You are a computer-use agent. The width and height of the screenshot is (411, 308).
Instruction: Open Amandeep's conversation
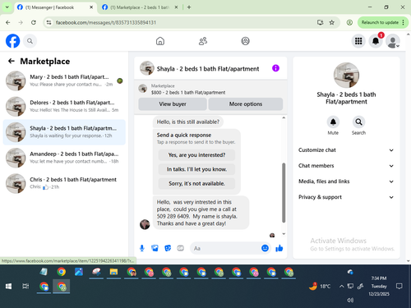click(x=64, y=158)
